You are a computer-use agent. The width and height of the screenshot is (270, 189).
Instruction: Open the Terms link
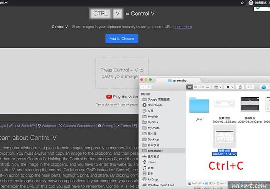pos(124,126)
